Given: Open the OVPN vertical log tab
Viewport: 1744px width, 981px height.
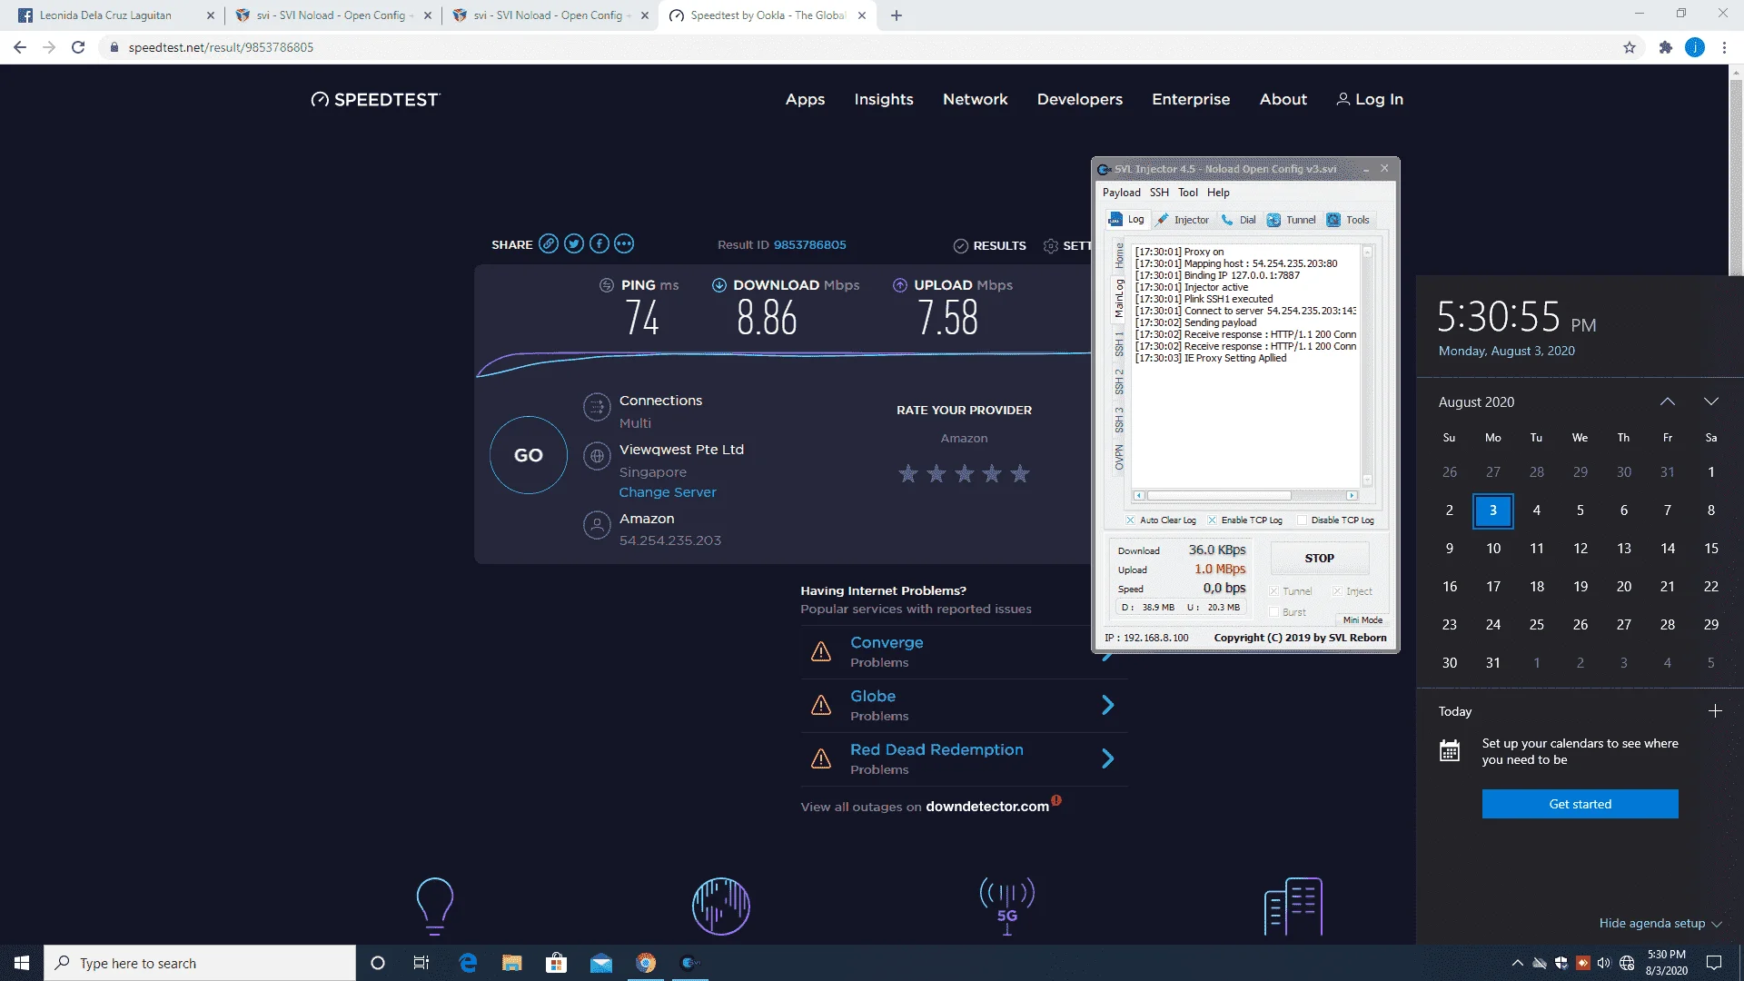Looking at the screenshot, I should (x=1119, y=457).
